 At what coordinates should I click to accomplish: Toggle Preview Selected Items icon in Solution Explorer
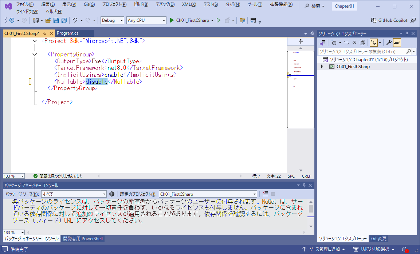[397, 43]
